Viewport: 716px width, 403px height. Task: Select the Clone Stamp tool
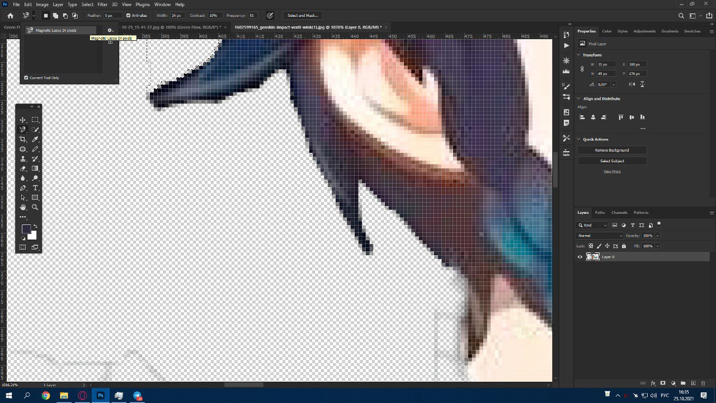[23, 159]
